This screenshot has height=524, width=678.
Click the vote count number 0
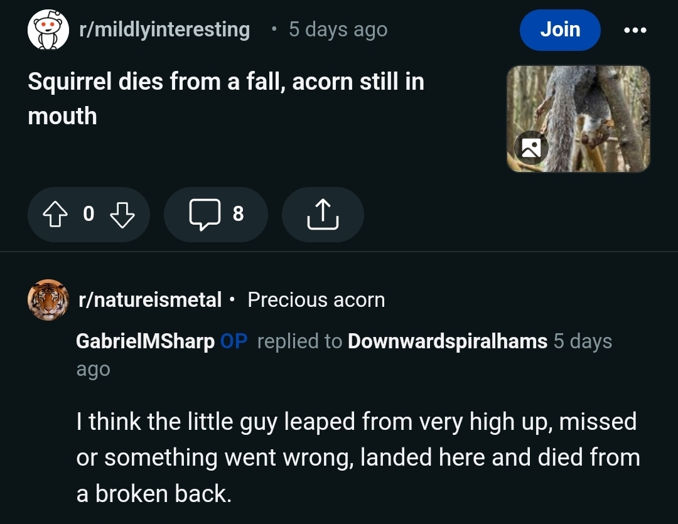pyautogui.click(x=88, y=215)
